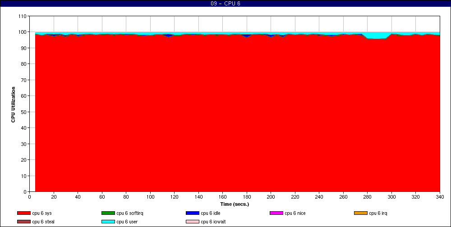451x227 pixels.
Task: Click the 'cpu 6 sys' legend label
Action: coord(42,213)
